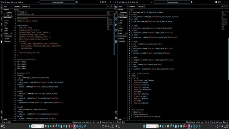229x129 pixels.
Task: Close main.py tab in left window
Action: (29, 6)
